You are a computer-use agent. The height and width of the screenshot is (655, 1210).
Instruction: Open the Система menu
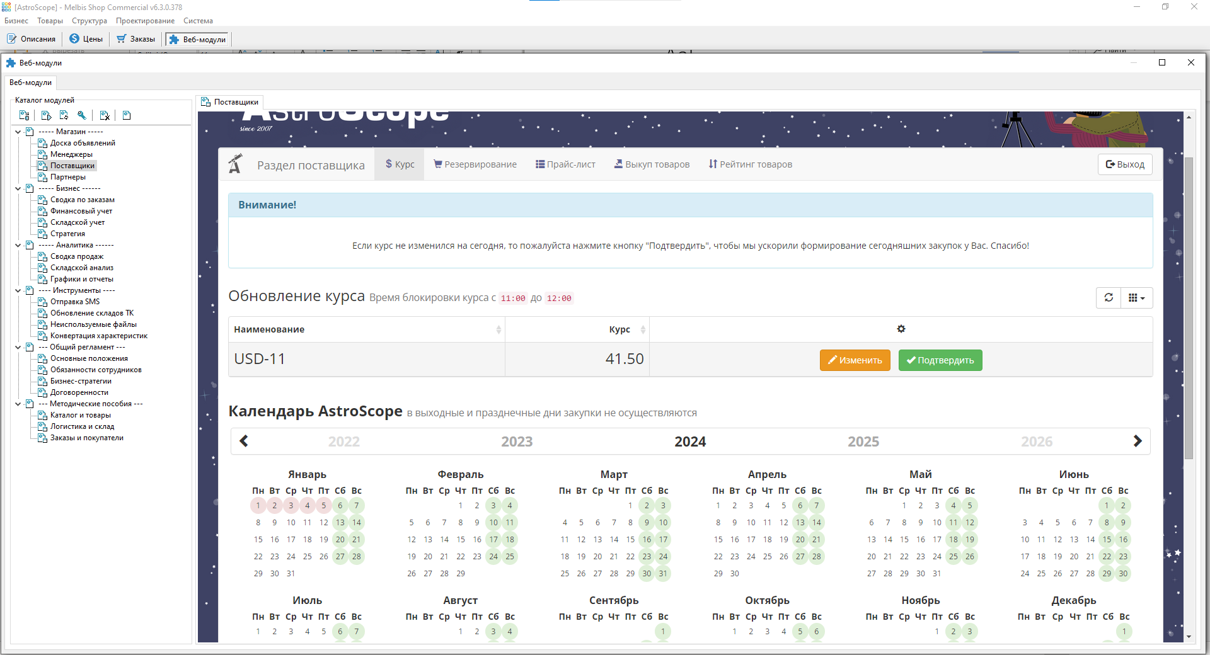pyautogui.click(x=198, y=21)
